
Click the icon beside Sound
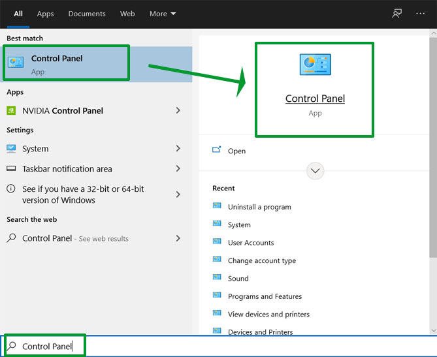click(x=217, y=277)
